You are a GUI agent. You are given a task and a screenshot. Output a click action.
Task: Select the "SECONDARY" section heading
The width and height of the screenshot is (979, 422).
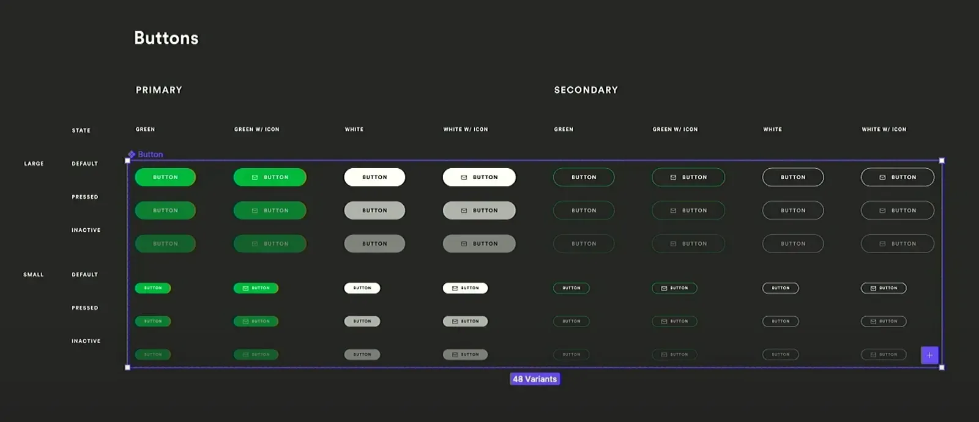coord(586,90)
